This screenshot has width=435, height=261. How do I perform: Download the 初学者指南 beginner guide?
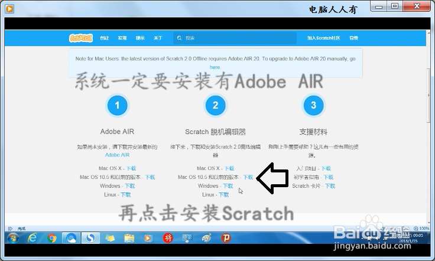(x=329, y=177)
